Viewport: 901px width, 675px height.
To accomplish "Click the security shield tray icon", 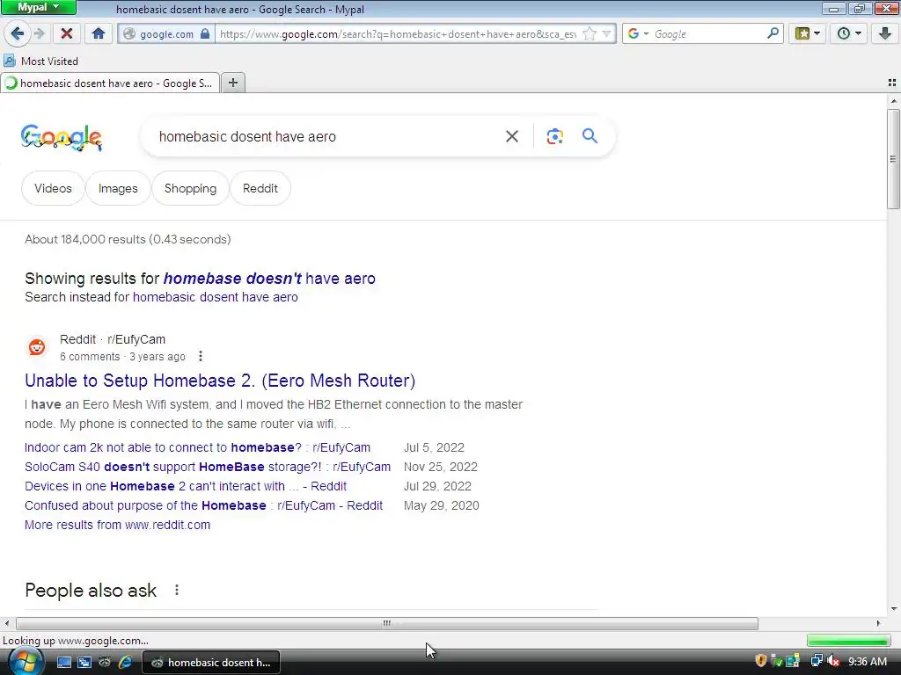I will pyautogui.click(x=760, y=661).
